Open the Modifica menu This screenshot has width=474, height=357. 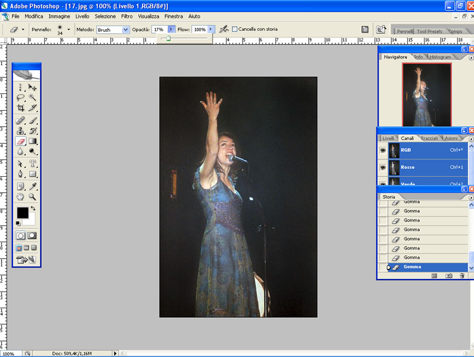tap(34, 16)
